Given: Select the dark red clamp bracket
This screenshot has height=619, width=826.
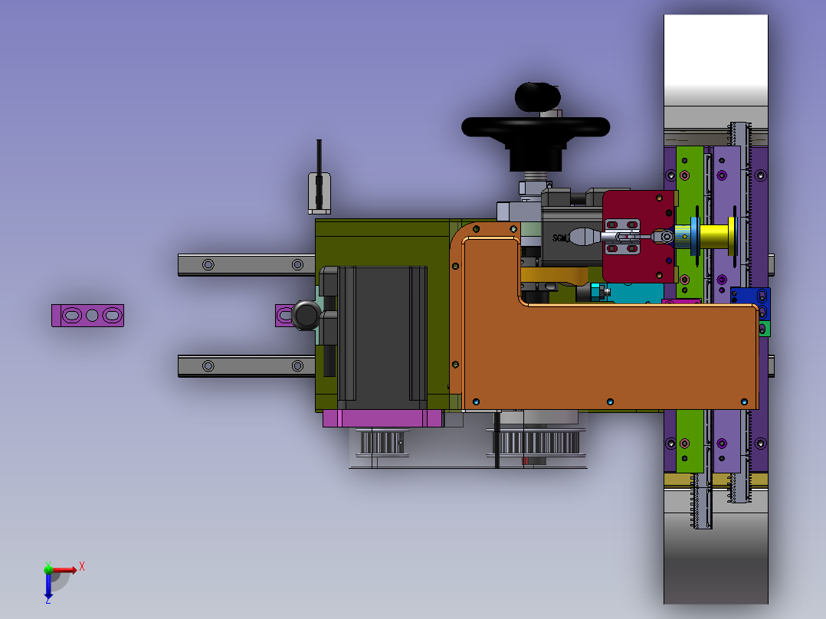Looking at the screenshot, I should pos(639,237).
